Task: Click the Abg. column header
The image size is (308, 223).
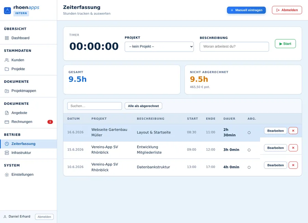Action: pos(252,119)
